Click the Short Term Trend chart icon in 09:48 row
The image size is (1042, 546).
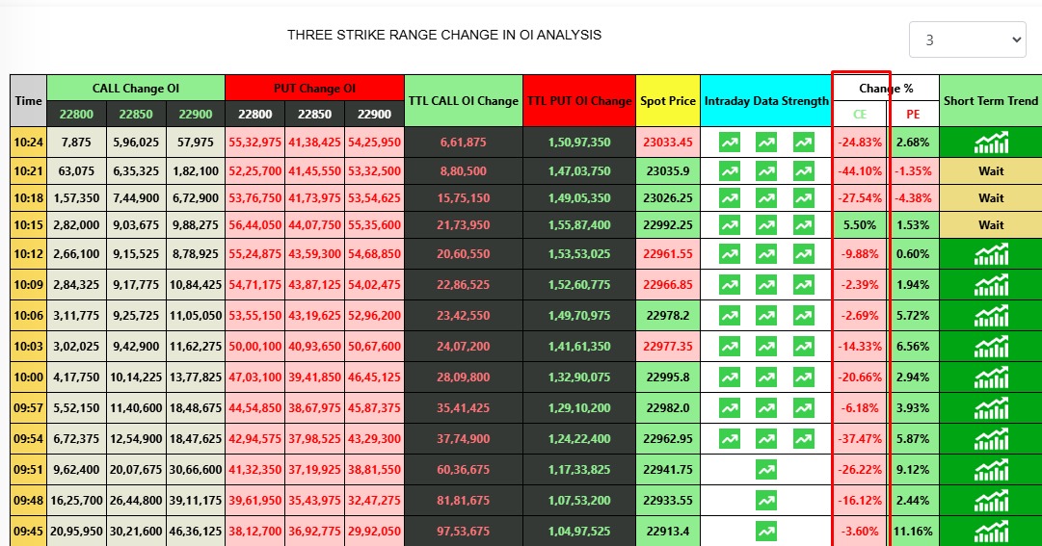point(991,500)
